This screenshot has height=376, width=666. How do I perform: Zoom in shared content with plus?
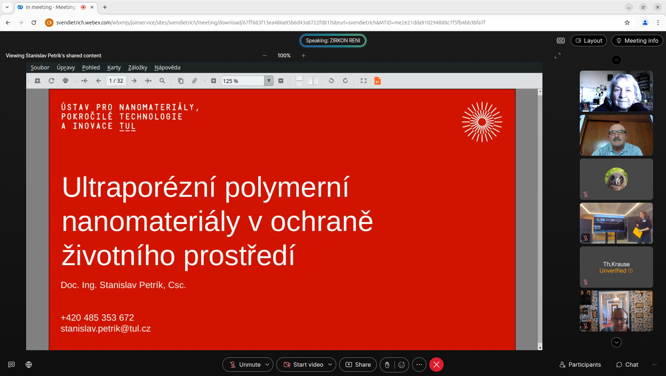tap(304, 56)
